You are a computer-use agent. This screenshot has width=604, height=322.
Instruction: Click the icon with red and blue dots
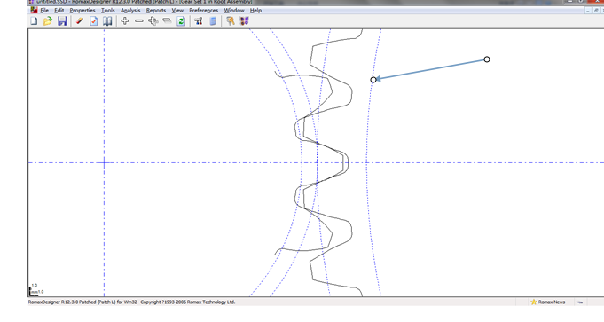point(199,21)
